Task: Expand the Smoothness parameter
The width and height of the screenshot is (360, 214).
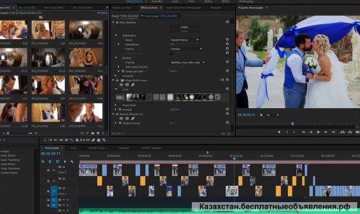Action: coord(119,44)
